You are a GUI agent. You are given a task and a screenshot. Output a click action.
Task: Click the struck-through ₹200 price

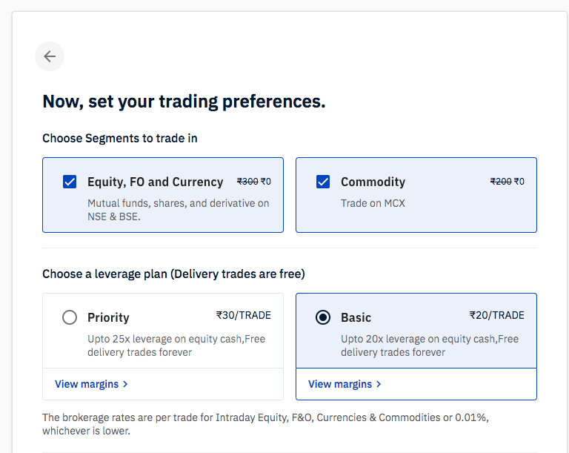click(x=501, y=181)
